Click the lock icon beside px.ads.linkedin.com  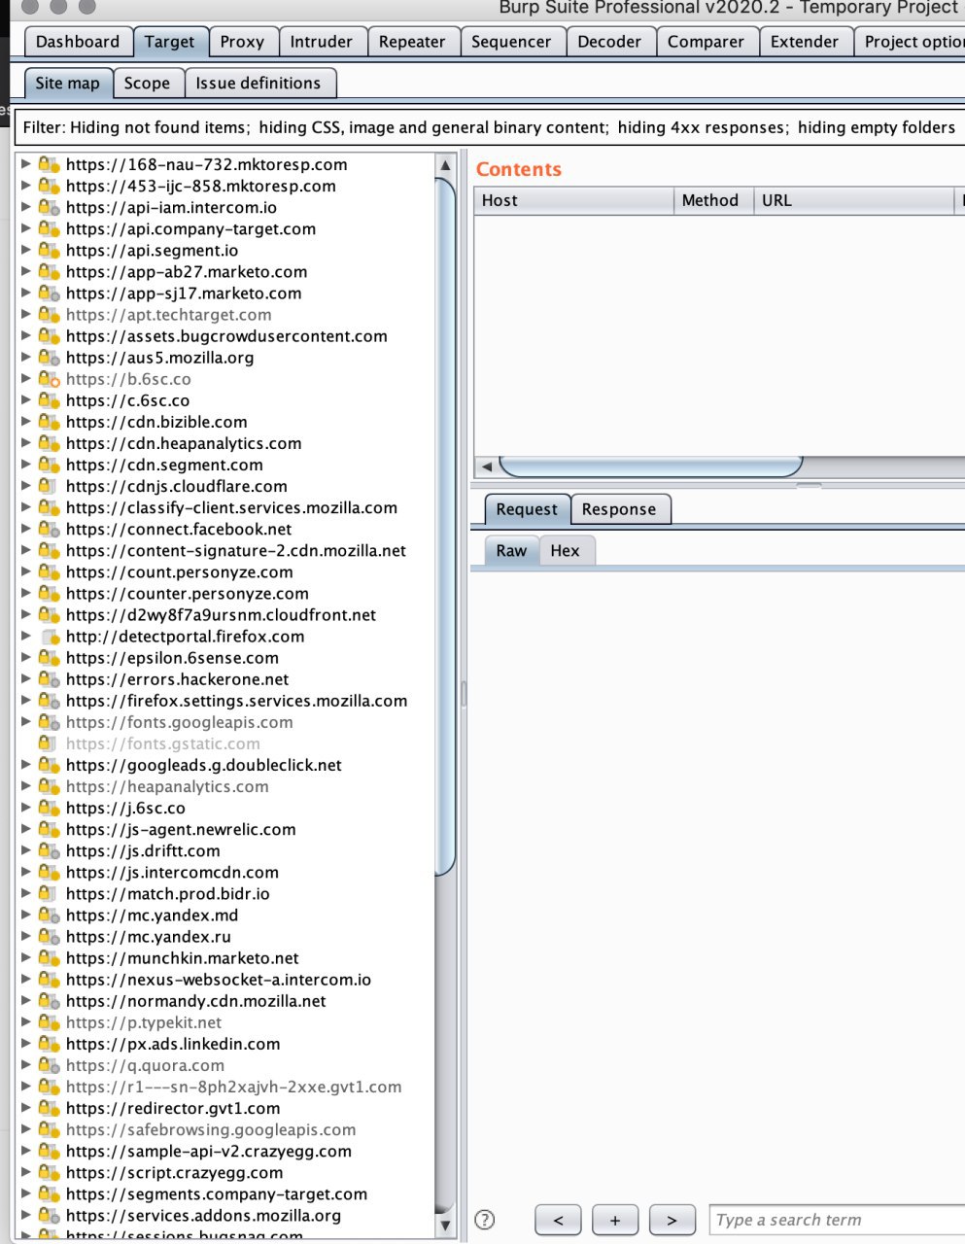point(49,1044)
